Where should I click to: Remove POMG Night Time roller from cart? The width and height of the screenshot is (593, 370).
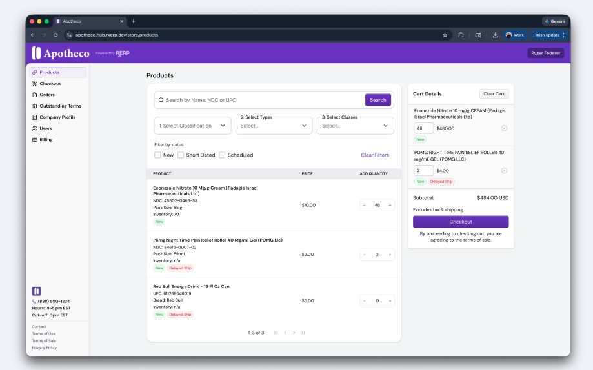504,171
